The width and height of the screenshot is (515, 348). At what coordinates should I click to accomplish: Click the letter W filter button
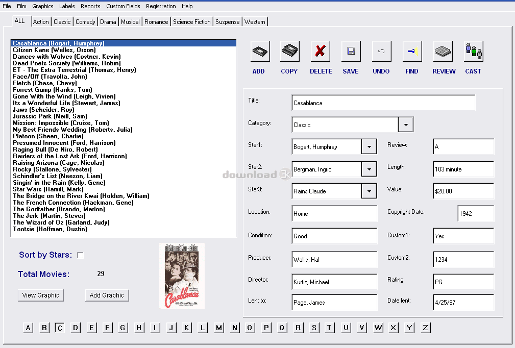pyautogui.click(x=378, y=328)
